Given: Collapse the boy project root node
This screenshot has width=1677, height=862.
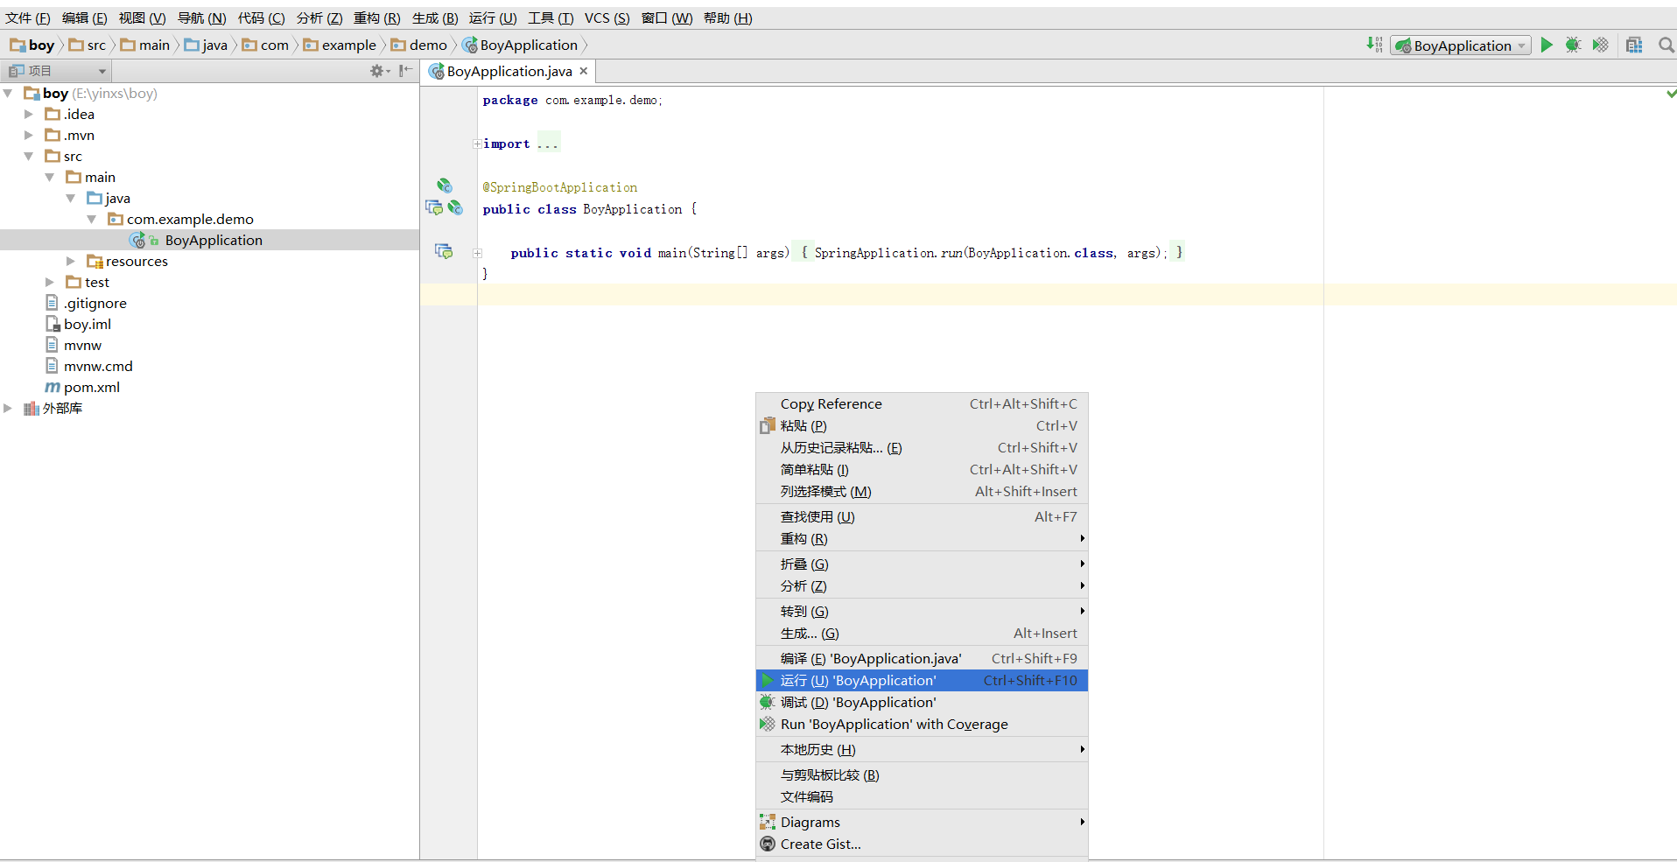Looking at the screenshot, I should click(8, 93).
